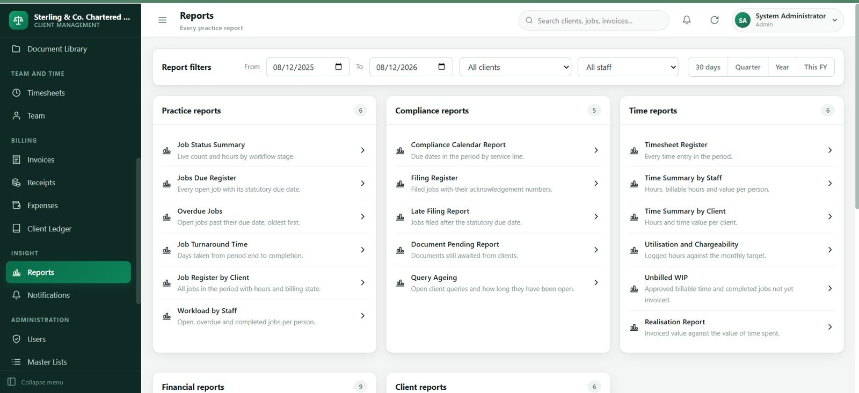This screenshot has width=859, height=393.
Task: Open the Time Summary by Client report
Action: [x=732, y=216]
